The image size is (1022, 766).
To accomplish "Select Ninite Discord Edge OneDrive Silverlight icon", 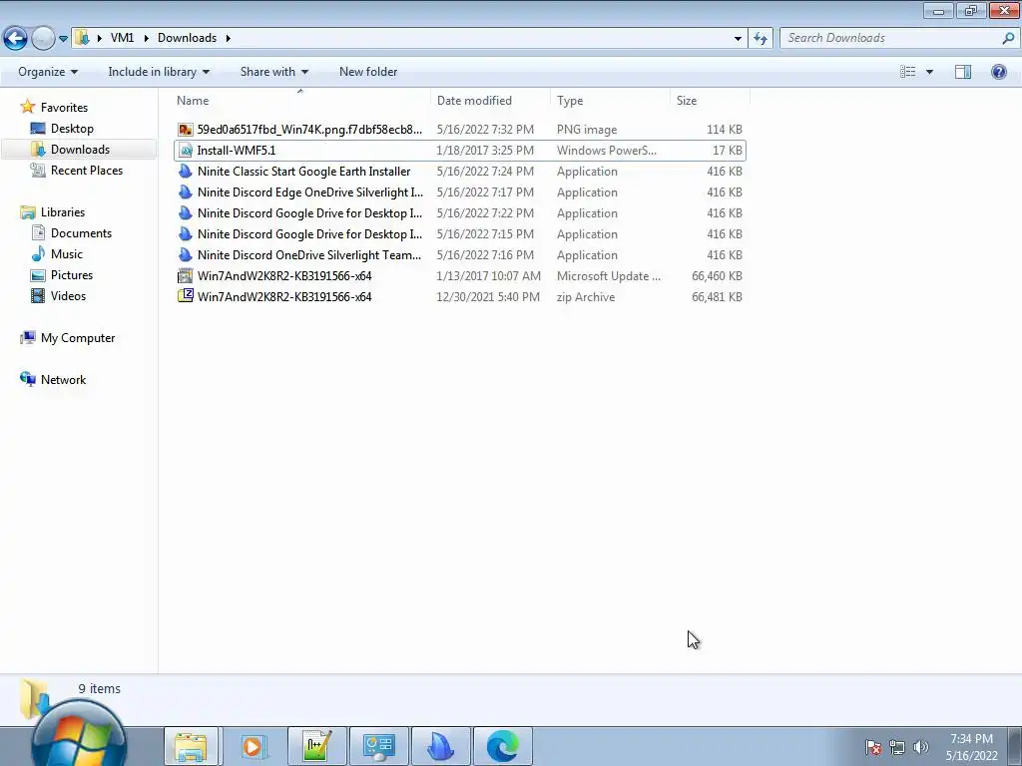I will [x=185, y=192].
